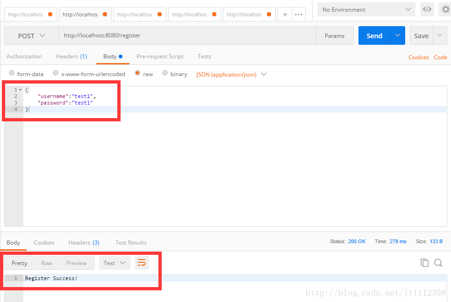Select the form-data radio option
This screenshot has width=451, height=302.
coord(12,73)
